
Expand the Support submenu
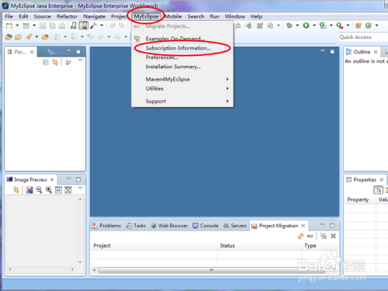(x=182, y=101)
